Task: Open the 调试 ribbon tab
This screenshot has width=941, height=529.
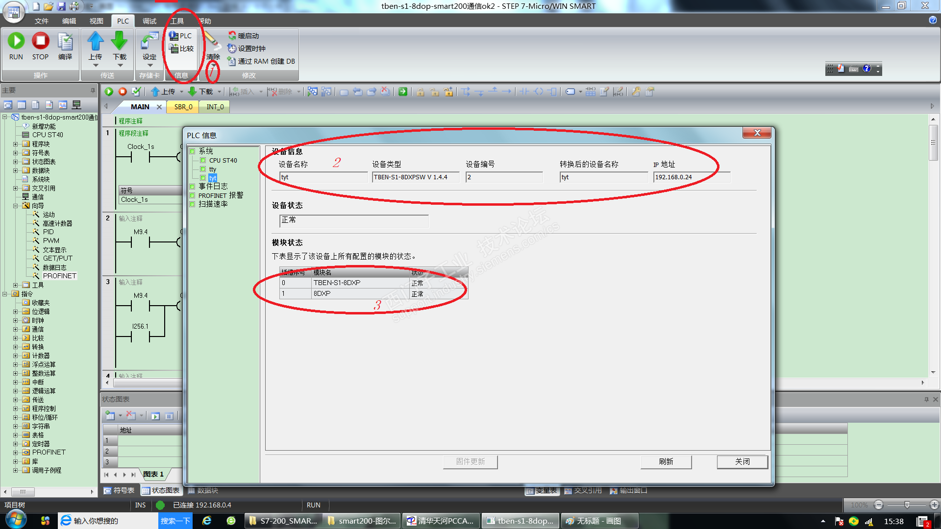Action: point(149,21)
